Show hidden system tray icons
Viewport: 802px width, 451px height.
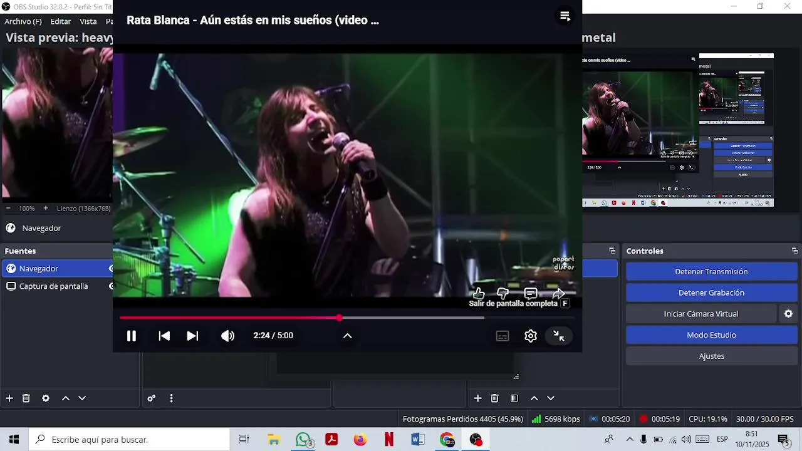(x=630, y=440)
